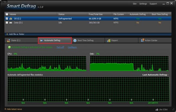The width and height of the screenshot is (176, 112).
Task: Click the Boot Time Defrag column header
Action: click(x=160, y=14)
